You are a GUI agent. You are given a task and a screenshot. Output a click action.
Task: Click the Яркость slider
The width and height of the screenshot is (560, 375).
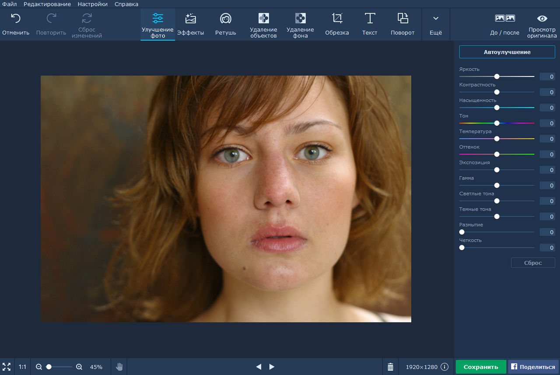tap(497, 76)
